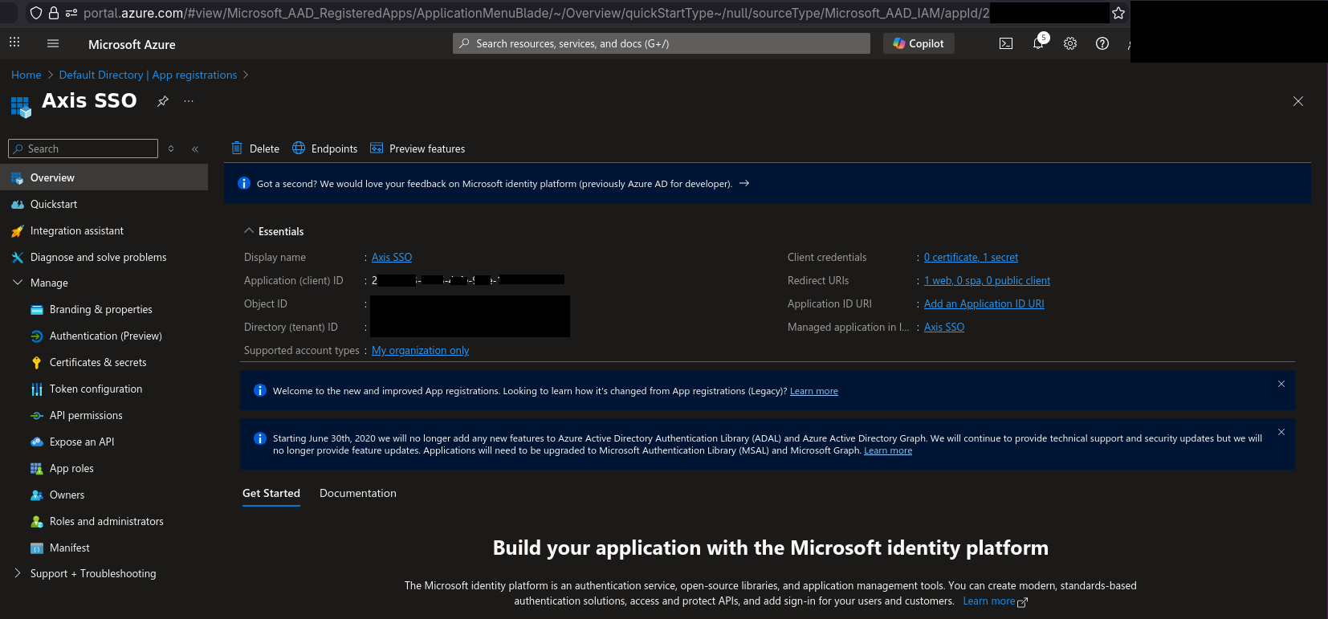Toggle expand/collapse all menu groups
The width and height of the screenshot is (1328, 619).
tap(171, 149)
